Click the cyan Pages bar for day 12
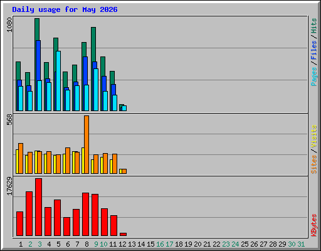The height and width of the screenshot is (251, 321). pos(124,108)
